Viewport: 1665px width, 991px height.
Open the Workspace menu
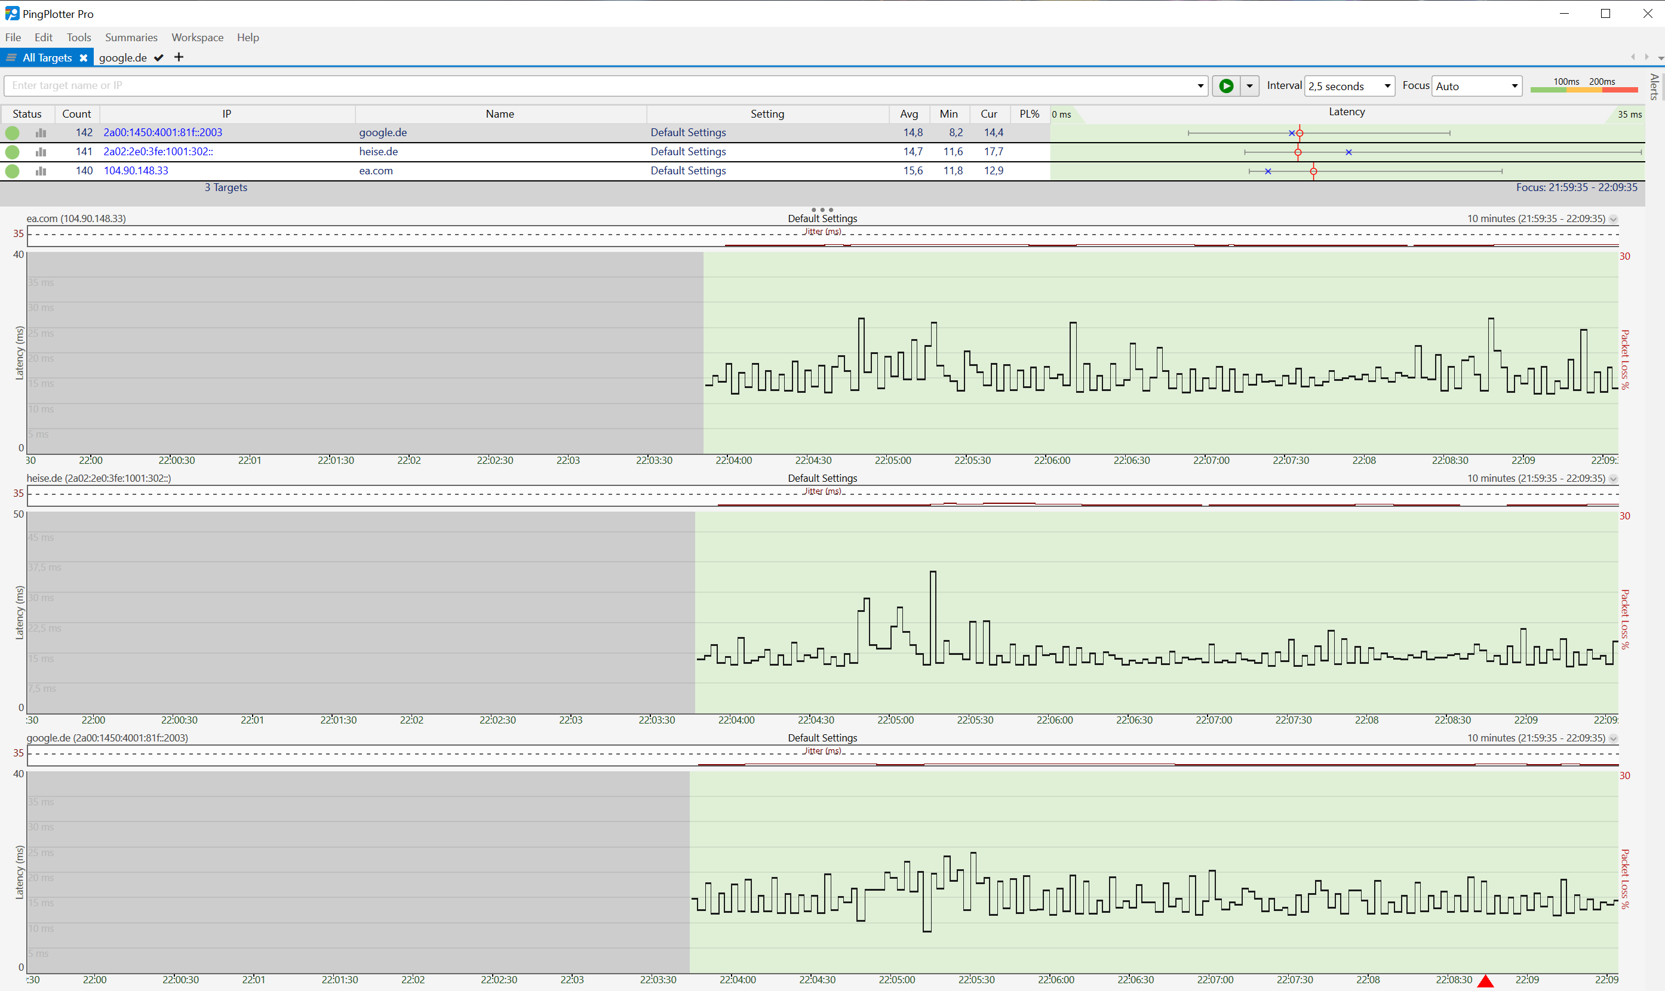click(x=197, y=38)
